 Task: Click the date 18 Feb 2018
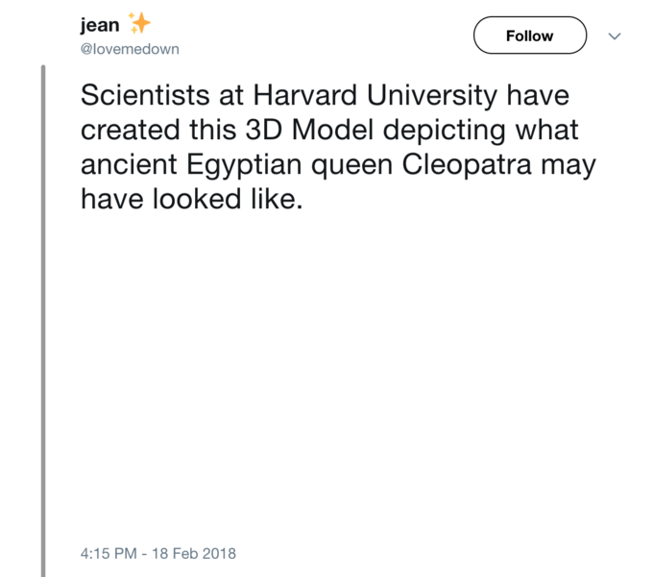point(194,553)
